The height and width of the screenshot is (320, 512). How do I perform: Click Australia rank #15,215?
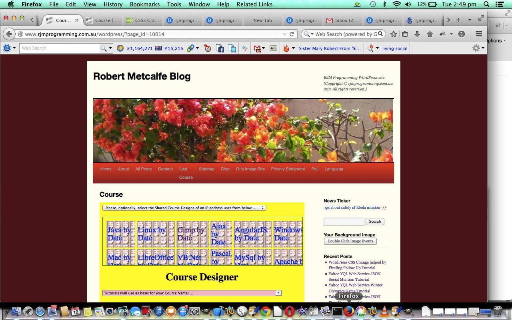tap(173, 48)
